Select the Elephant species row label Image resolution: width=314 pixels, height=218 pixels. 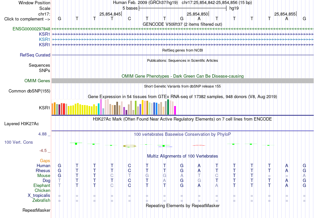pyautogui.click(x=42, y=185)
